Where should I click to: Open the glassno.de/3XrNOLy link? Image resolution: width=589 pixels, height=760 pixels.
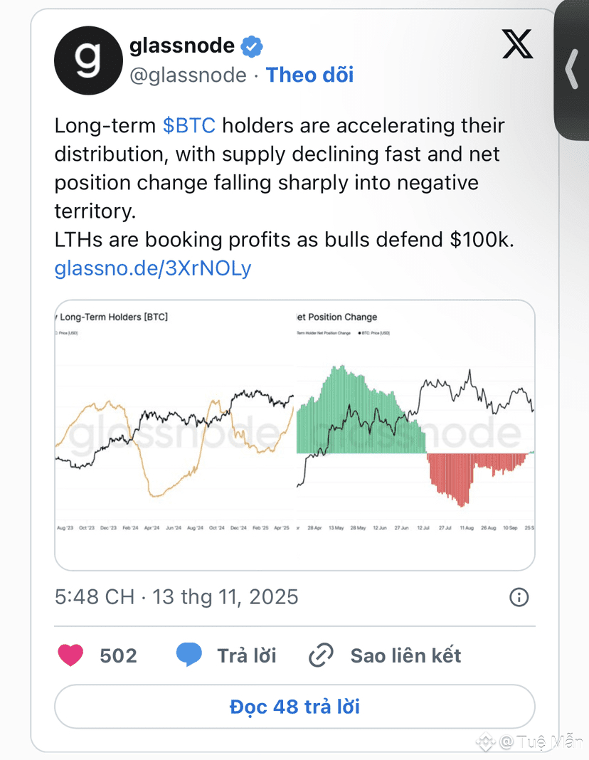(x=153, y=268)
